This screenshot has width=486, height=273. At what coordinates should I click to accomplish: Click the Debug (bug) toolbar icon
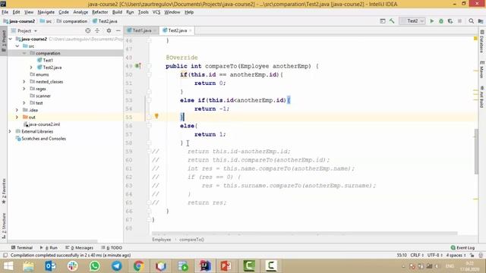441,21
